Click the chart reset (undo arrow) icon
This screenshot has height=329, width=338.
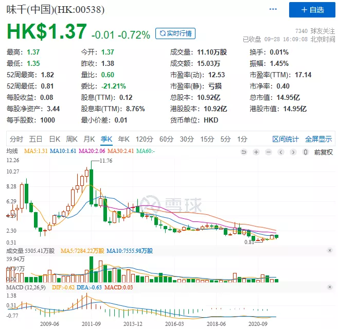[x=243, y=152]
